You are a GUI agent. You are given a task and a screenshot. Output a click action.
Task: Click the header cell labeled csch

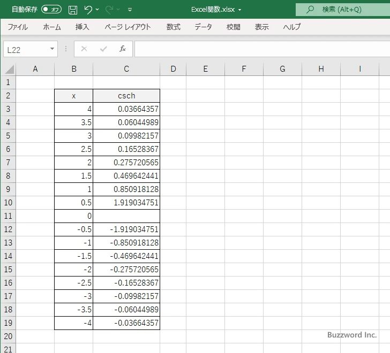pos(126,96)
